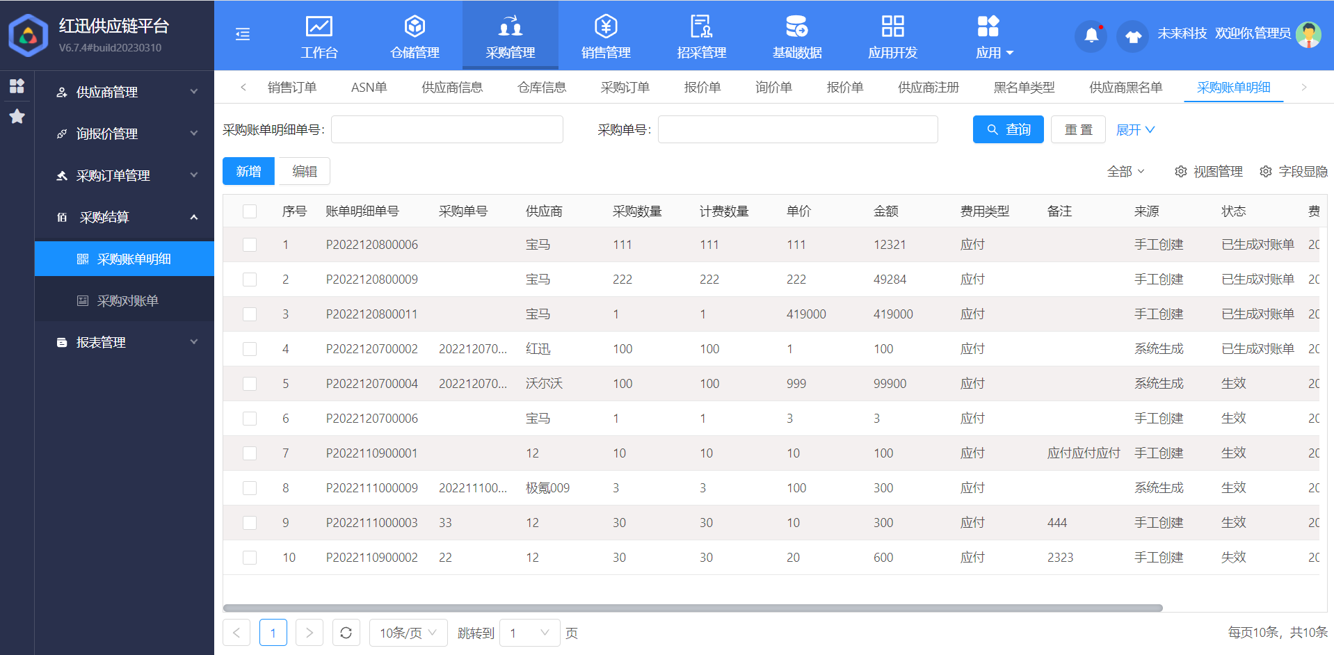1334x655 pixels.
Task: Focus the 采购账单明细单号 input field
Action: (x=447, y=129)
